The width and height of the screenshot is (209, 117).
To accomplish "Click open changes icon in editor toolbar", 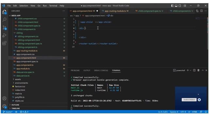I will [x=197, y=11].
